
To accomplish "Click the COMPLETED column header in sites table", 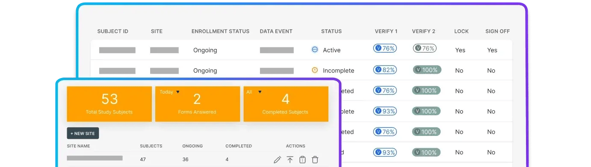I will [239, 146].
